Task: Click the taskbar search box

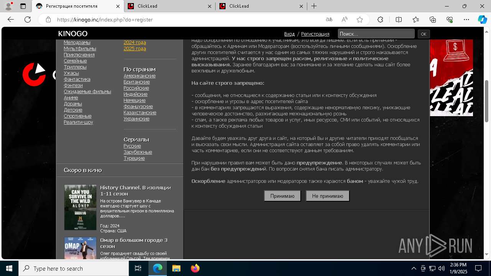Action: pos(74,268)
